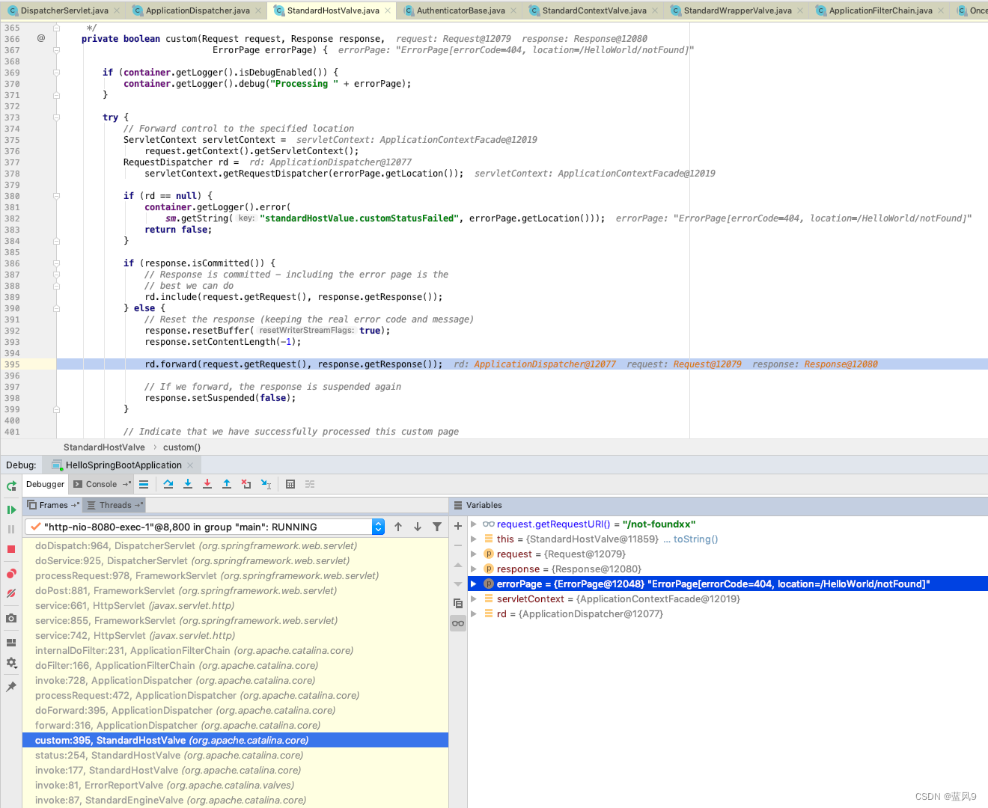Fold the custom method at line 366

click(56, 50)
